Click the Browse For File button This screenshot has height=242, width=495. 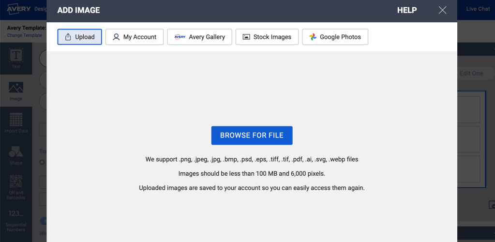(x=252, y=136)
